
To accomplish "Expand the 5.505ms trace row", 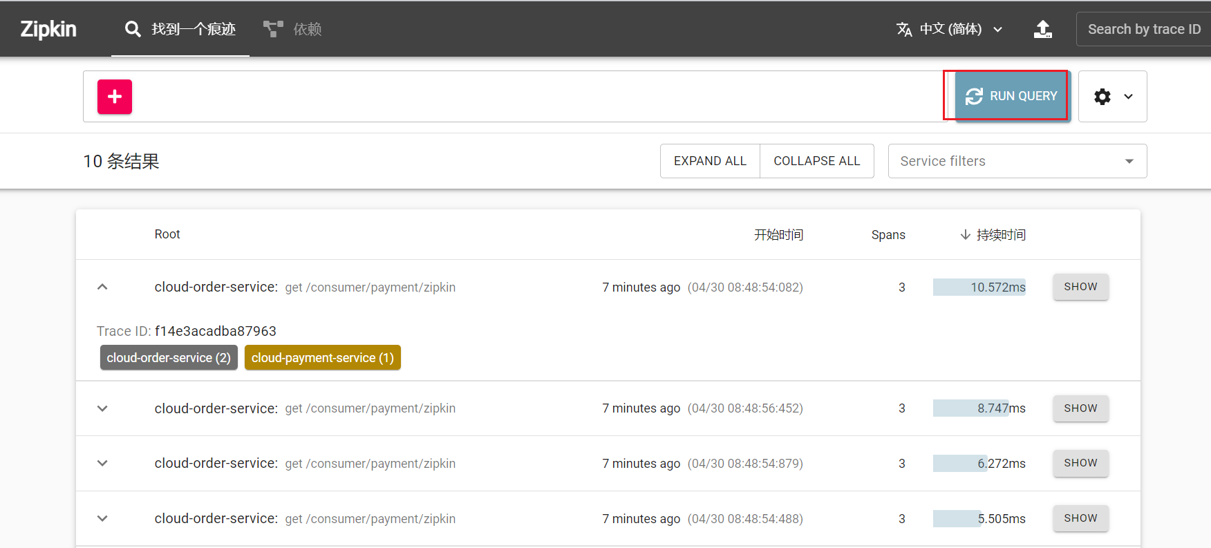I will pos(102,518).
